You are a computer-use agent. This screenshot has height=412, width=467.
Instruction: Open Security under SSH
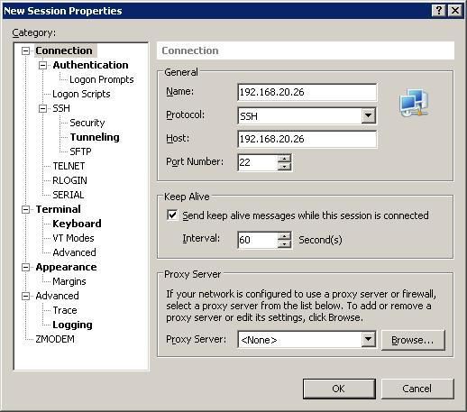tap(87, 123)
